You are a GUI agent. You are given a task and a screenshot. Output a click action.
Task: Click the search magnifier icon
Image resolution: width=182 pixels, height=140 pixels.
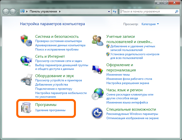177,11
